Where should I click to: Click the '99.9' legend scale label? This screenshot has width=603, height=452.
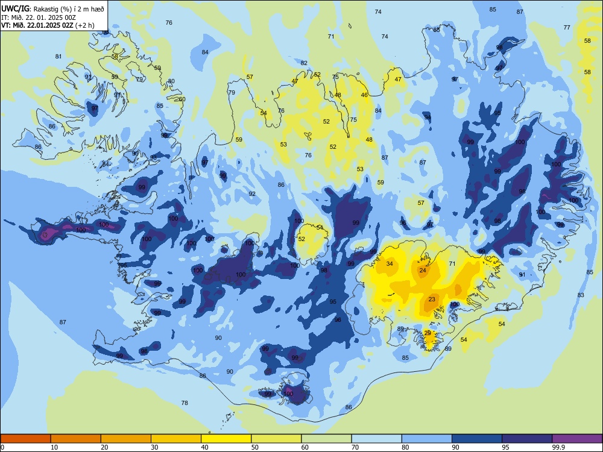pos(558,447)
